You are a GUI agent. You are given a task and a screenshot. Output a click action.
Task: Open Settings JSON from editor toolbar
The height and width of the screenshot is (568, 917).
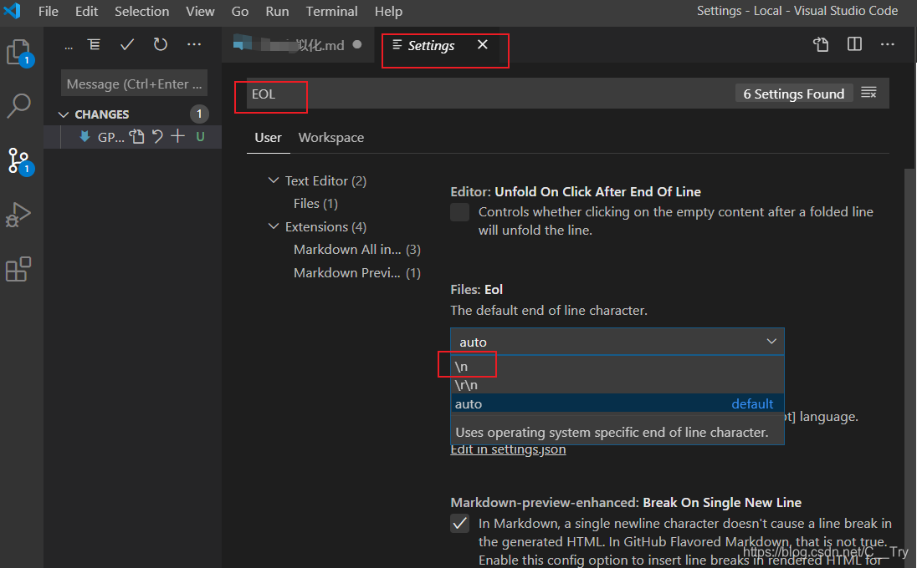coord(821,44)
